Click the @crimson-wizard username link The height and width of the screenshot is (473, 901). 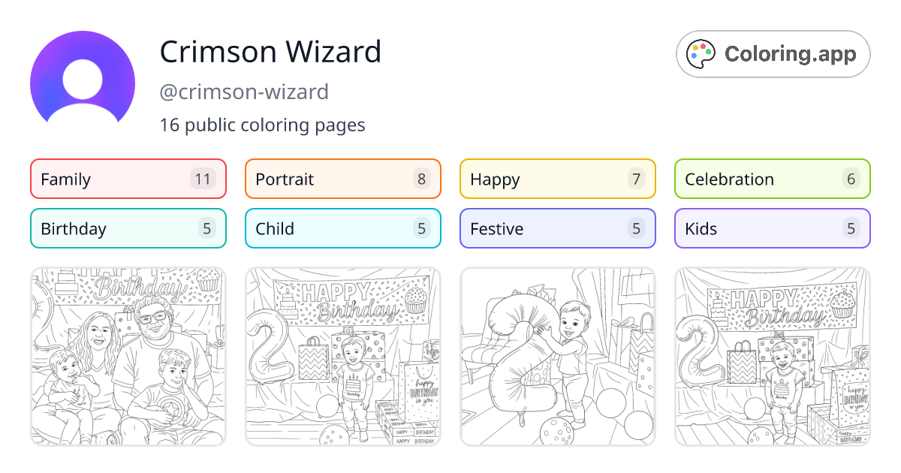pyautogui.click(x=244, y=92)
